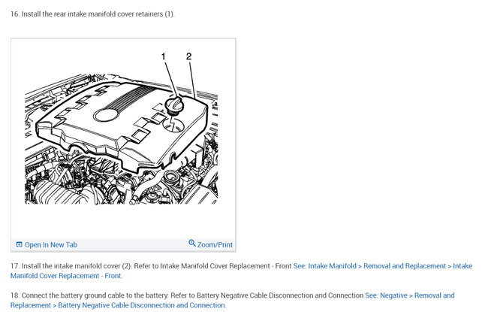Click the round emblem on the engine cover
This screenshot has width=488, height=312.
[107, 115]
